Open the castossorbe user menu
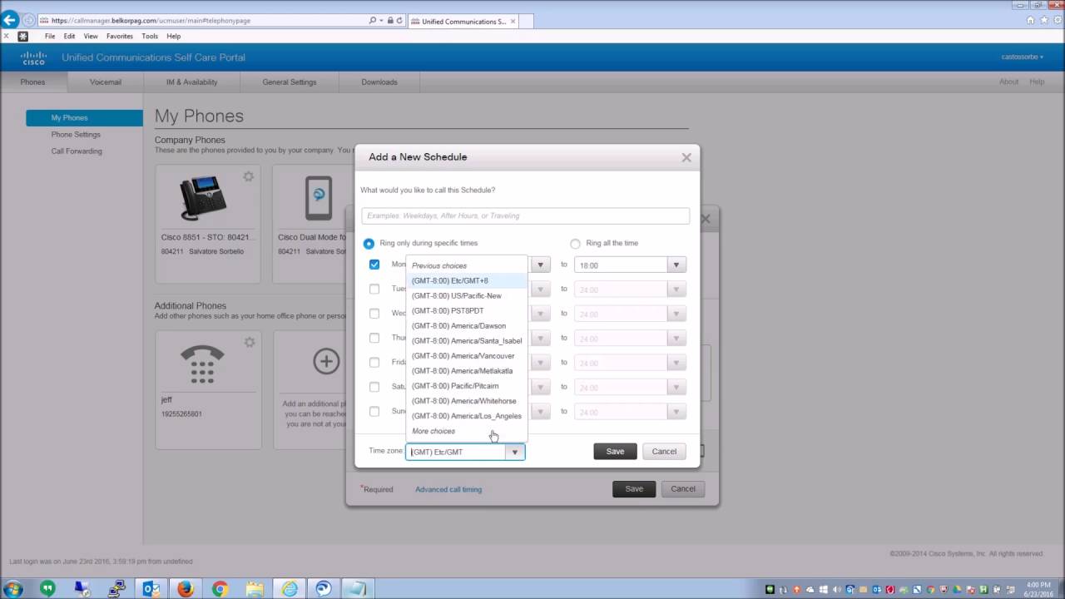Screen dimensions: 1065x599 [x=1023, y=57]
